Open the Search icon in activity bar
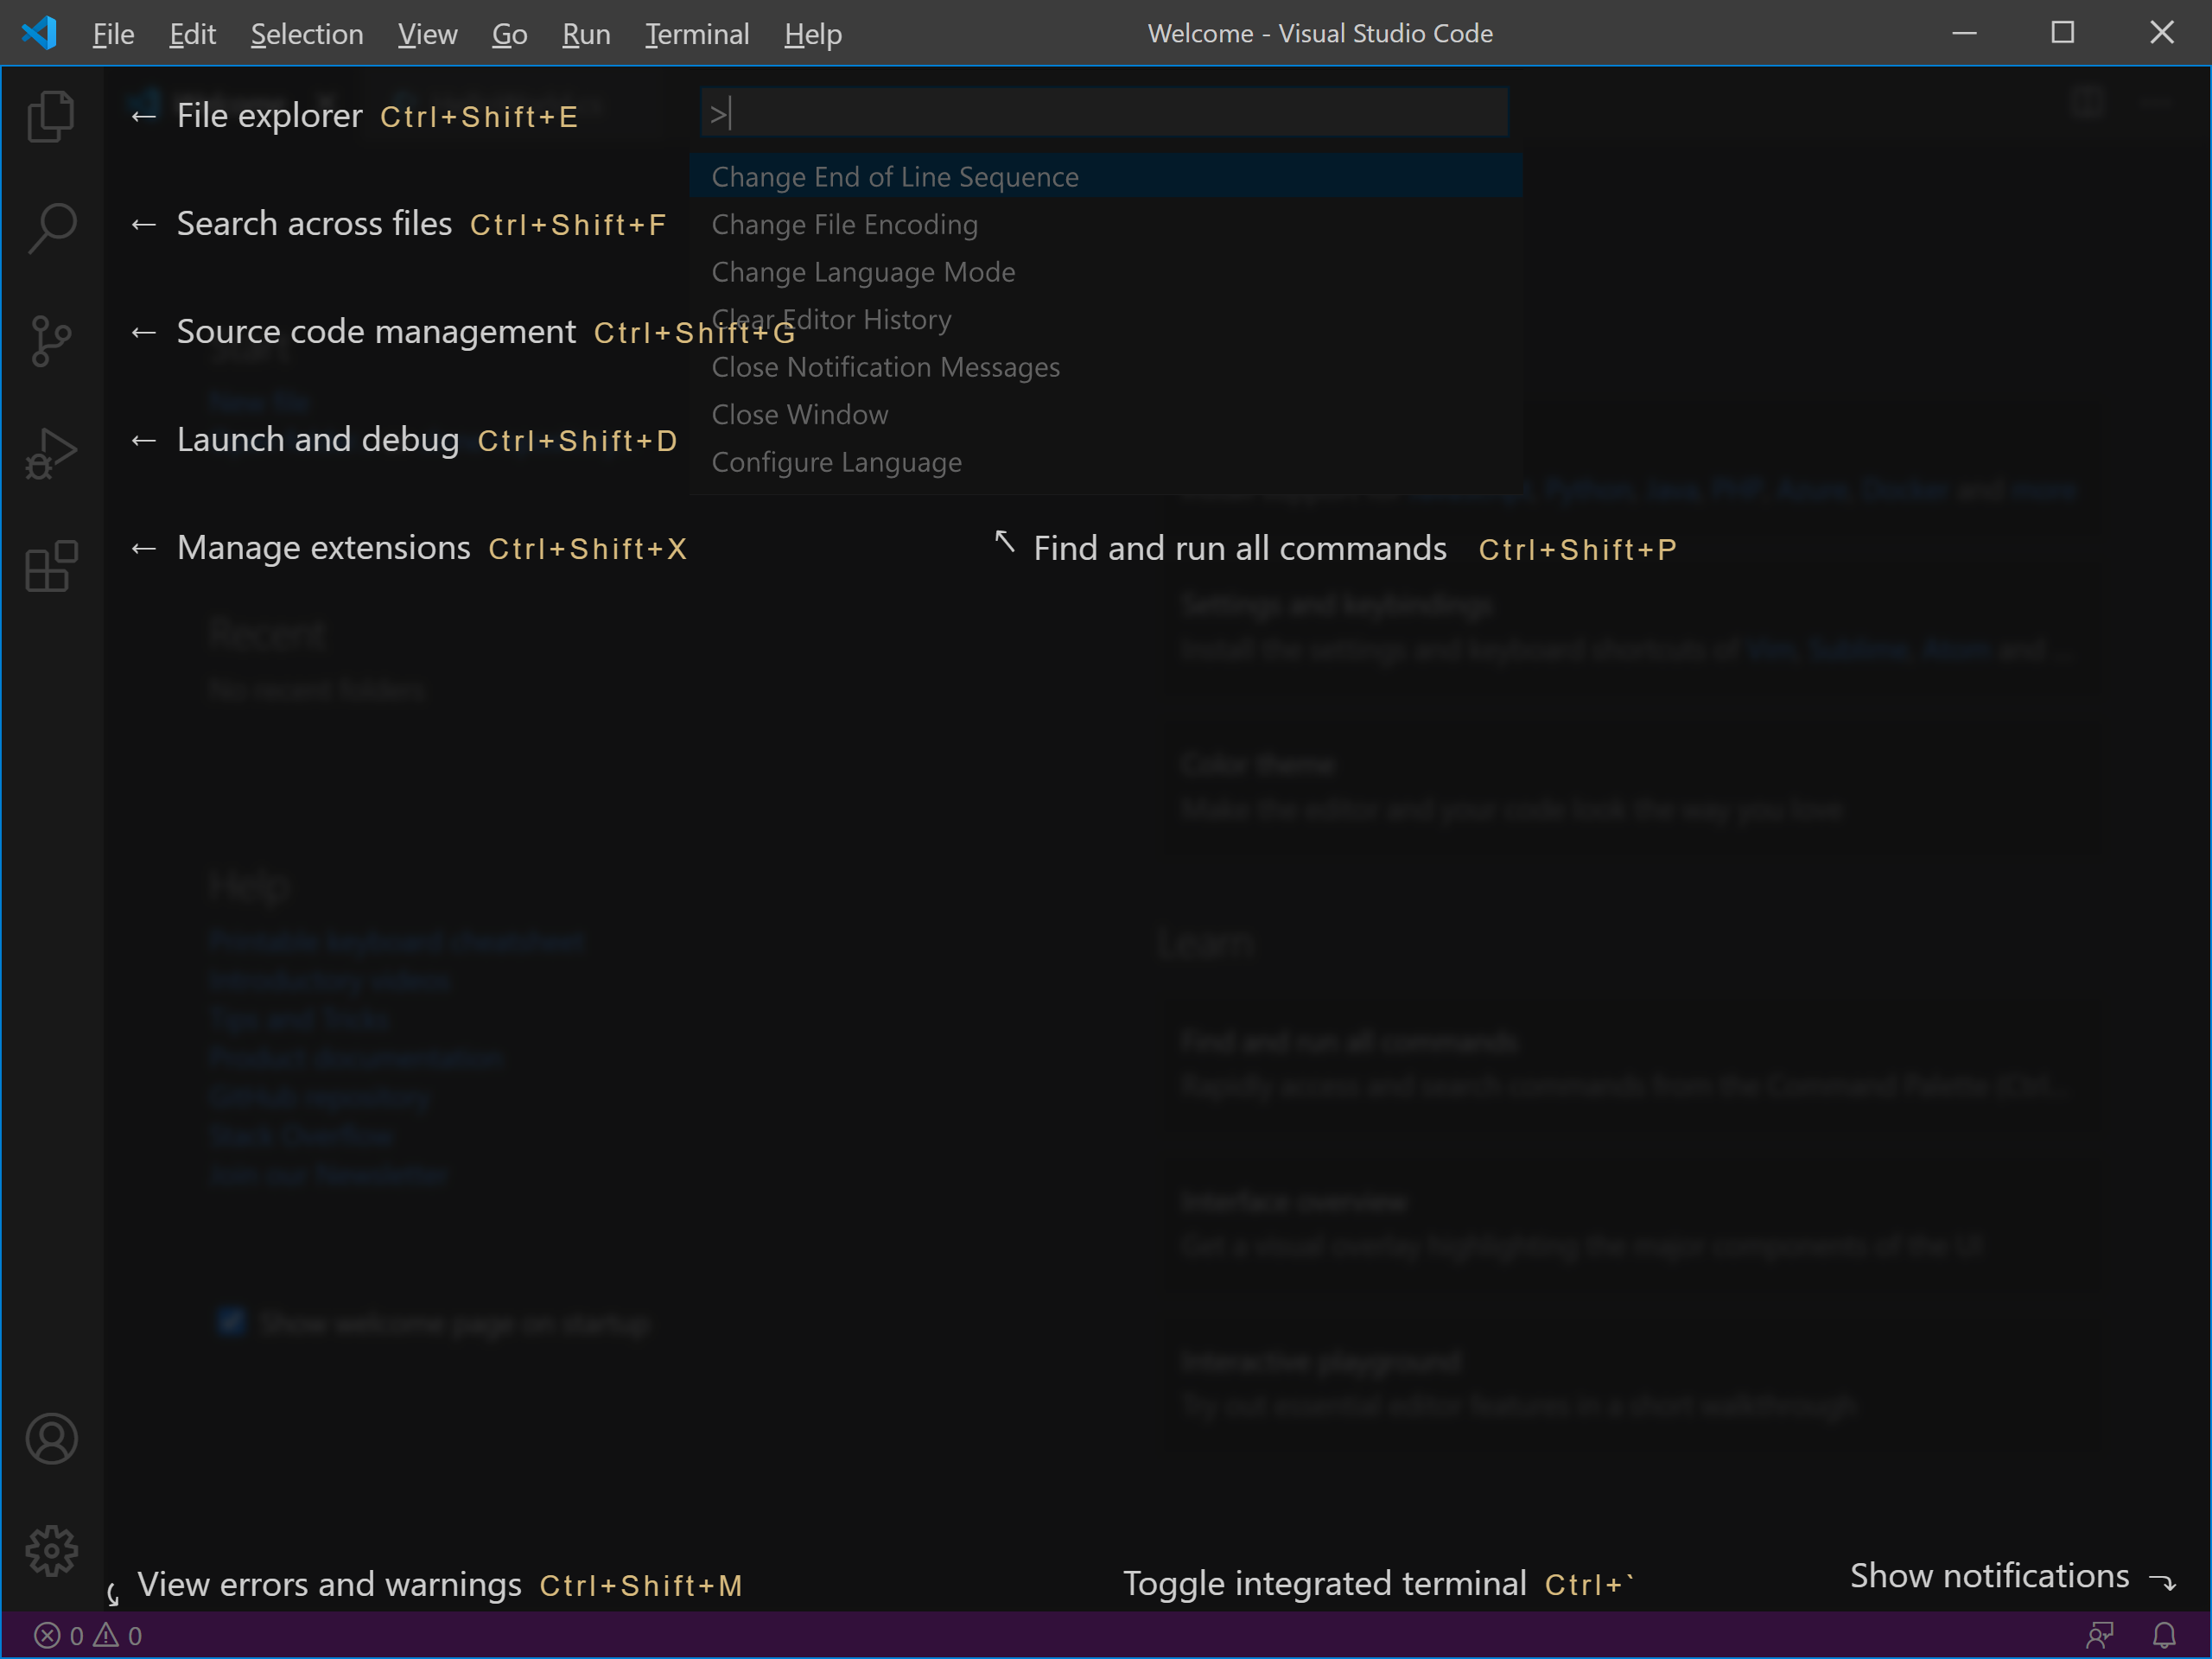This screenshot has height=1659, width=2212. 51,228
